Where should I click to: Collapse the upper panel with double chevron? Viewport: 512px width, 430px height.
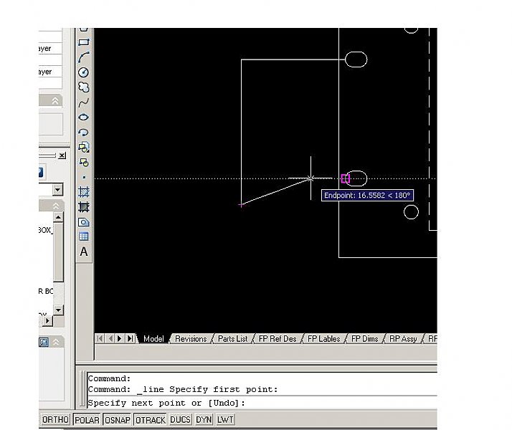tap(55, 101)
